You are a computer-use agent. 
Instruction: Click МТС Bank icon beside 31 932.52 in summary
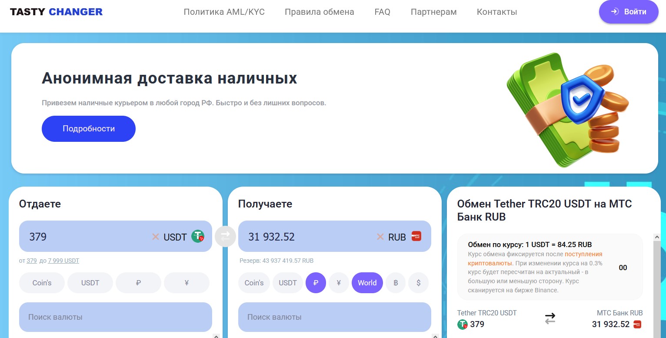pos(637,324)
